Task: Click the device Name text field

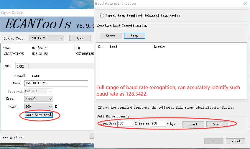Action: point(56,83)
